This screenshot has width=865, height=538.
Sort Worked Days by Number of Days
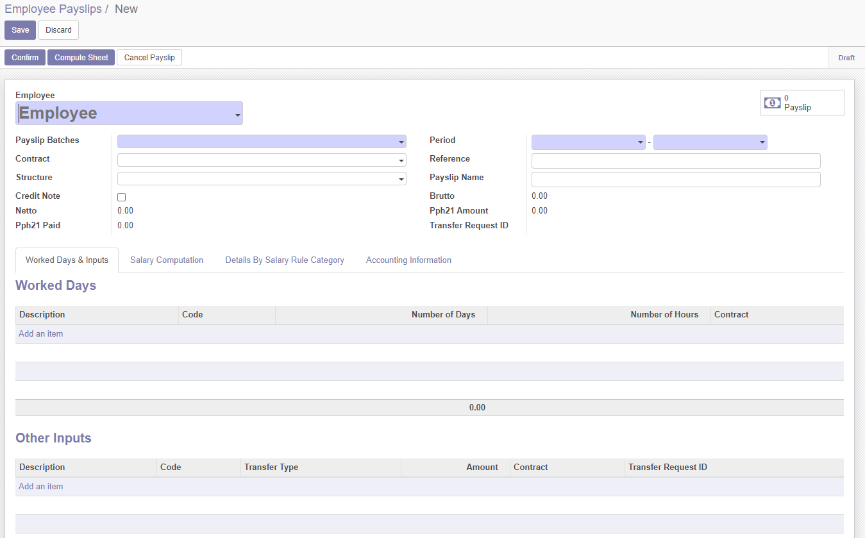click(x=382, y=315)
